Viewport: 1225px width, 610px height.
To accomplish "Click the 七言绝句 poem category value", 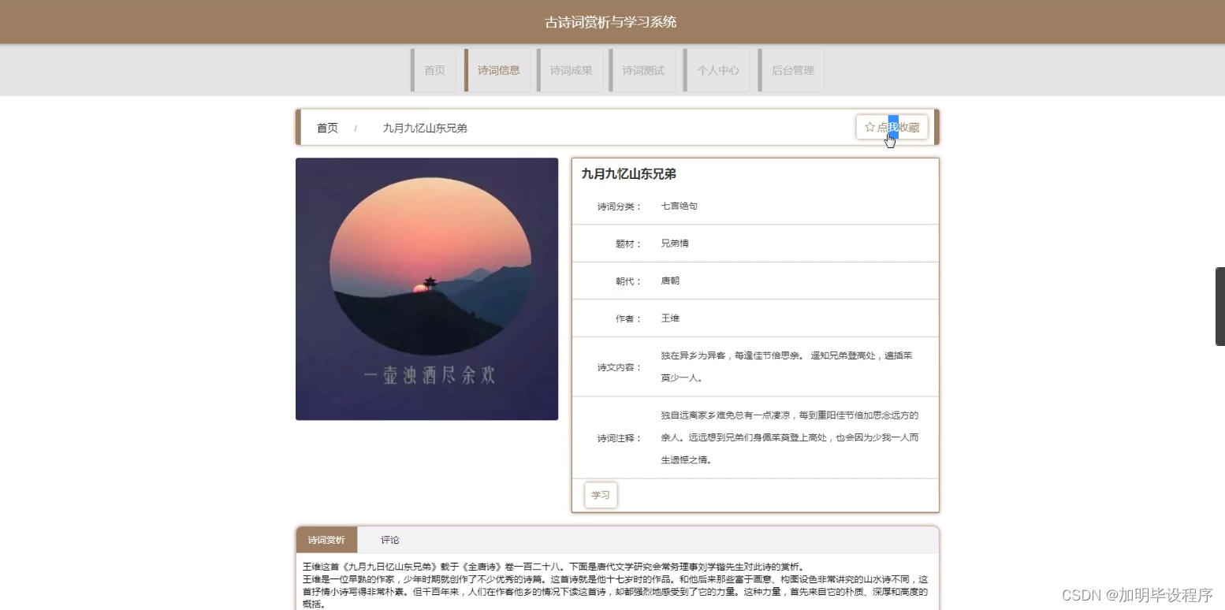I will [679, 206].
